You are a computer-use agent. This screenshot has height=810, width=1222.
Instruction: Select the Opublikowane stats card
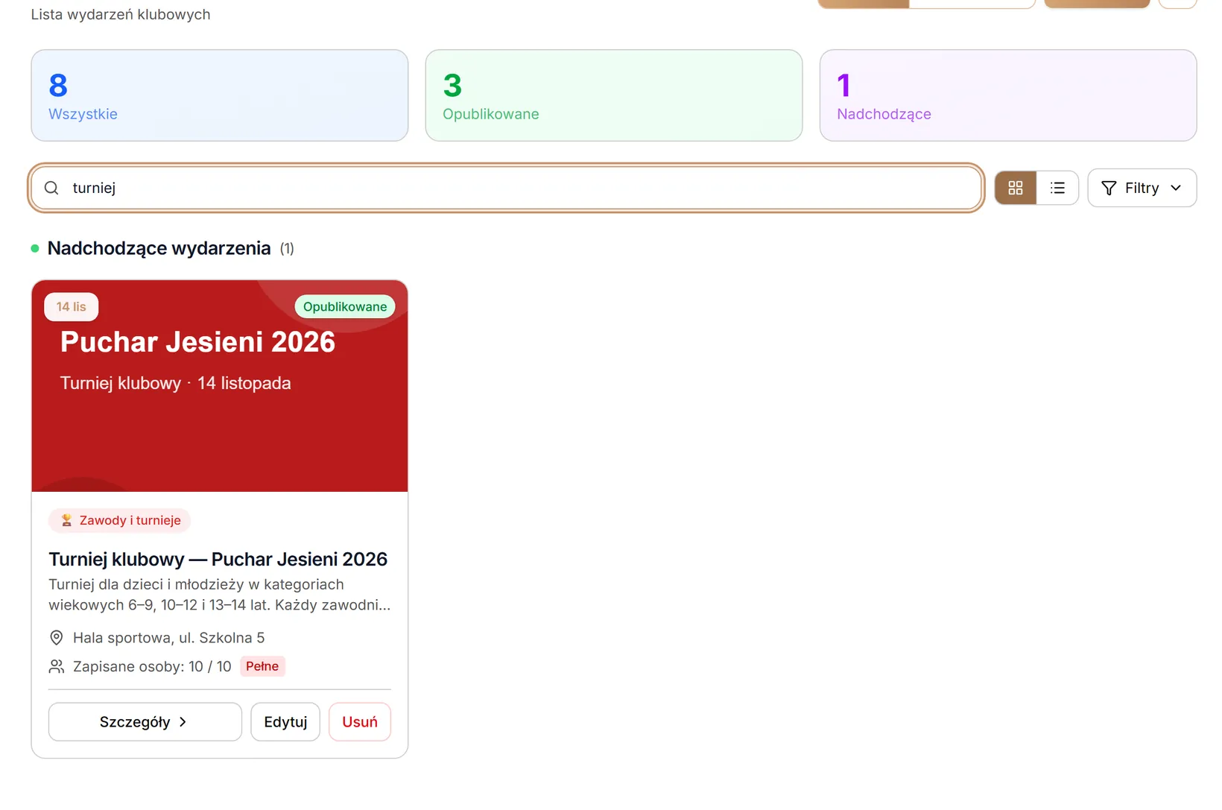point(614,95)
